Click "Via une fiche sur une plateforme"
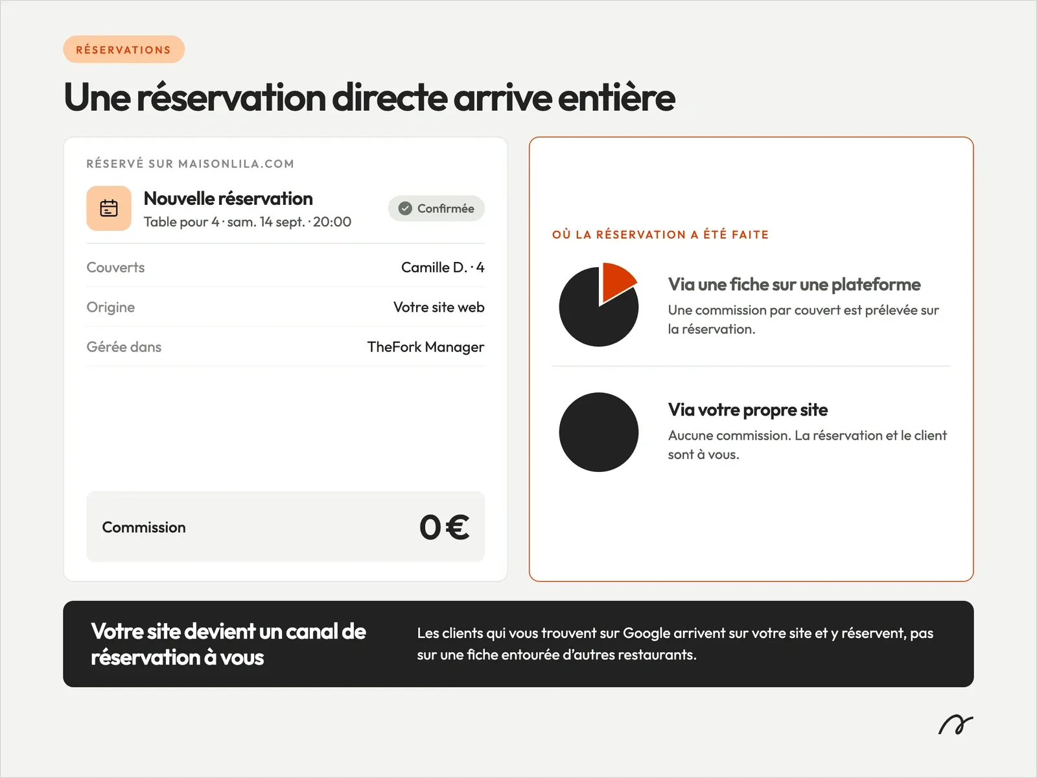The width and height of the screenshot is (1037, 778). pyautogui.click(x=795, y=285)
